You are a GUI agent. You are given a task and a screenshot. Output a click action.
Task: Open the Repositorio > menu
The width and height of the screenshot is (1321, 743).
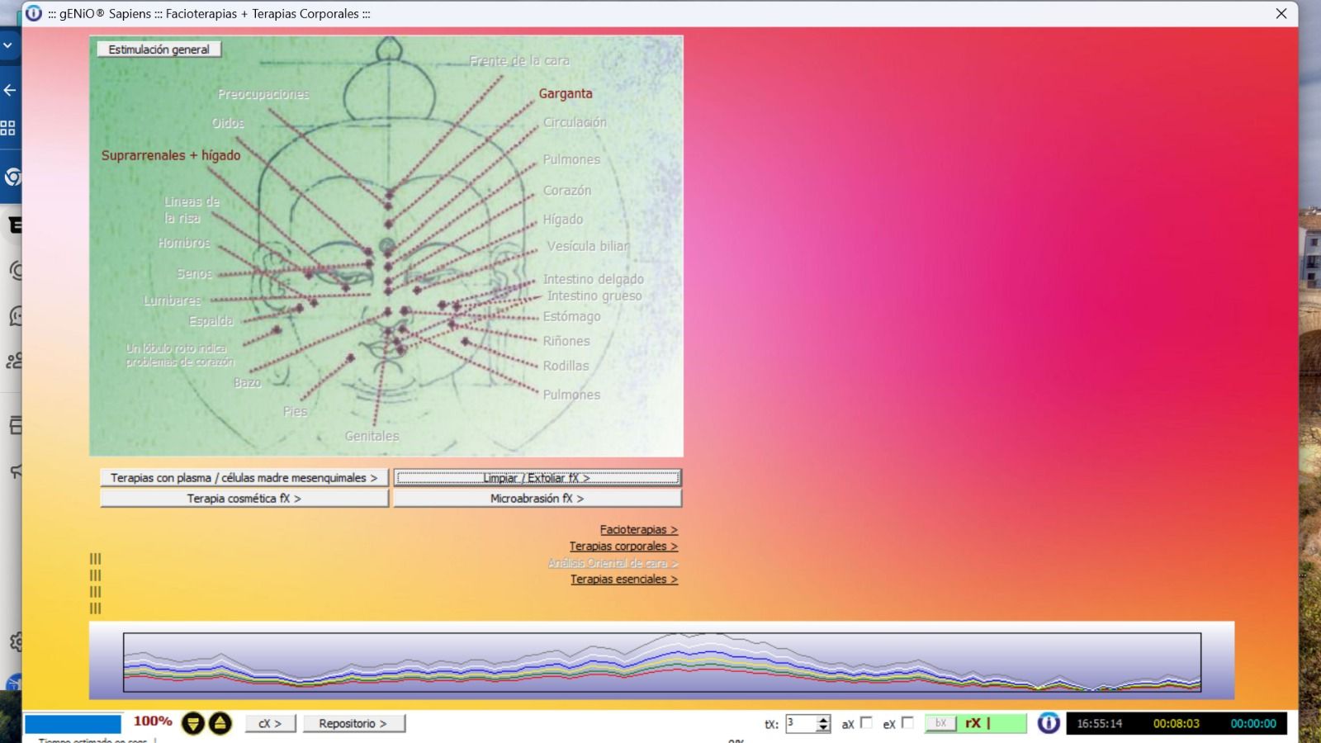point(353,723)
